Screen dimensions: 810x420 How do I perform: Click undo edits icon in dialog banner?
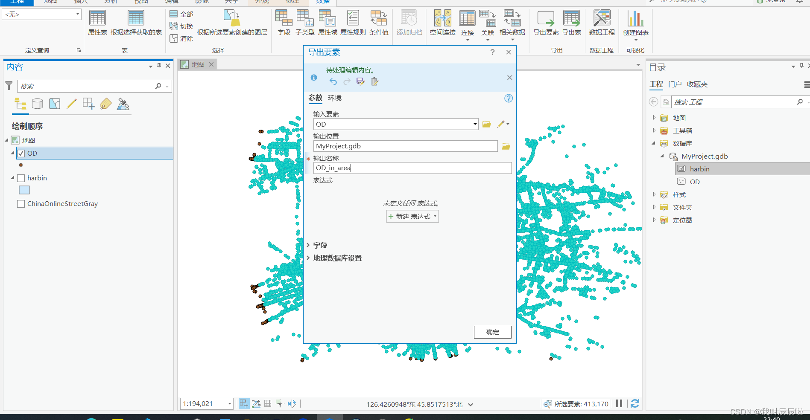333,81
